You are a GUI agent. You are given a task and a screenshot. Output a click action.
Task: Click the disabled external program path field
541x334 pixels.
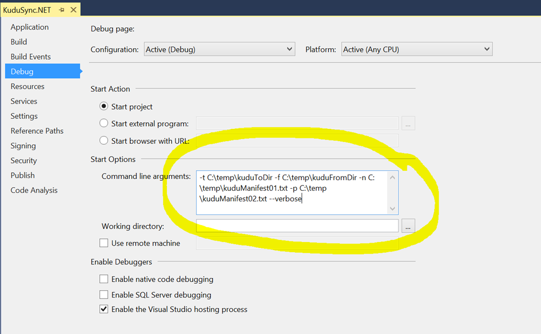point(297,123)
